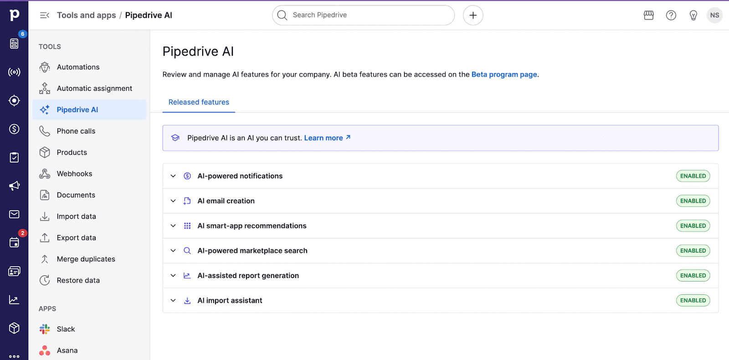Click the Search Pipedrive input field
The width and height of the screenshot is (729, 360).
point(364,15)
